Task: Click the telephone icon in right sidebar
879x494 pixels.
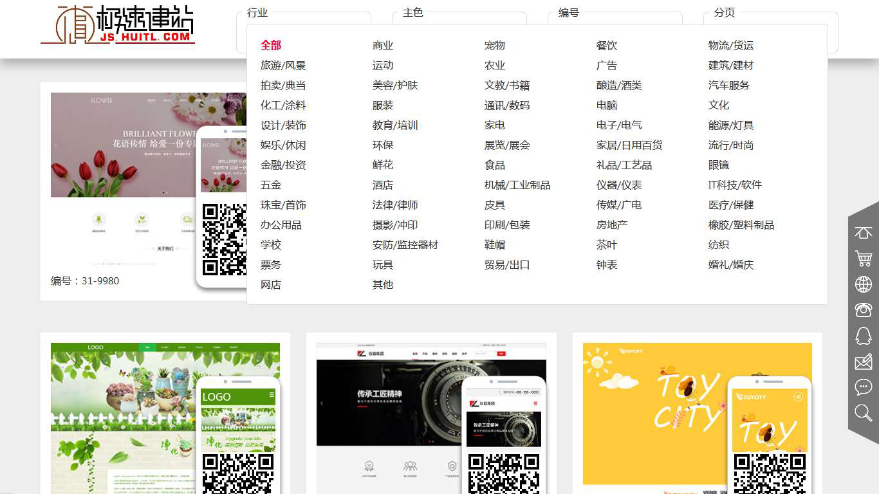Action: [x=864, y=309]
